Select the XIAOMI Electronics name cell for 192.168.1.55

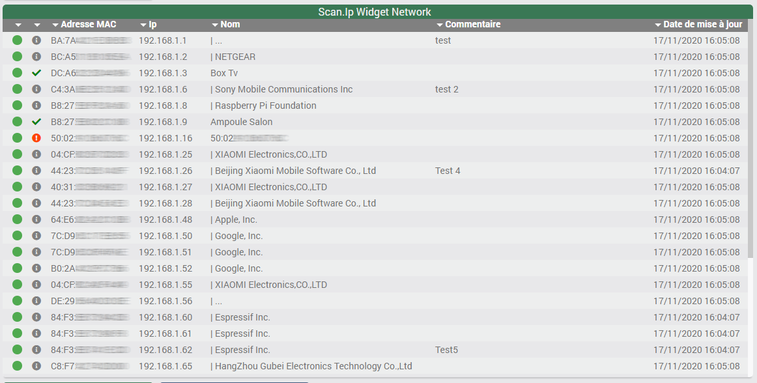[x=269, y=285]
